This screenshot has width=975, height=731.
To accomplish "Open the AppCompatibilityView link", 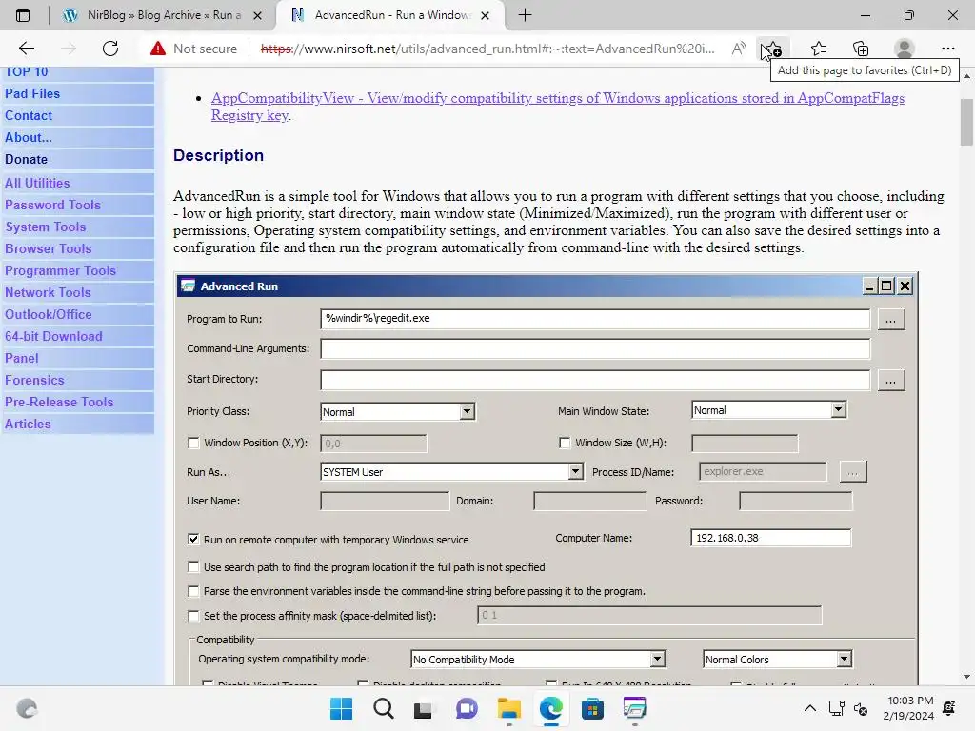I will (x=558, y=107).
